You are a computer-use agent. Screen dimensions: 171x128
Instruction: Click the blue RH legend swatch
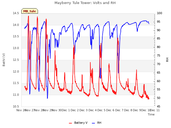[94, 123]
